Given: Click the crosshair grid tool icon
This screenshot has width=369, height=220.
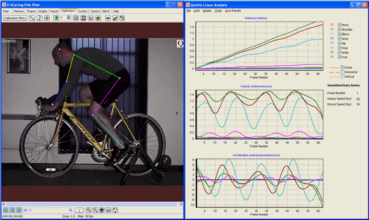Looking at the screenshot, I should coord(47,18).
